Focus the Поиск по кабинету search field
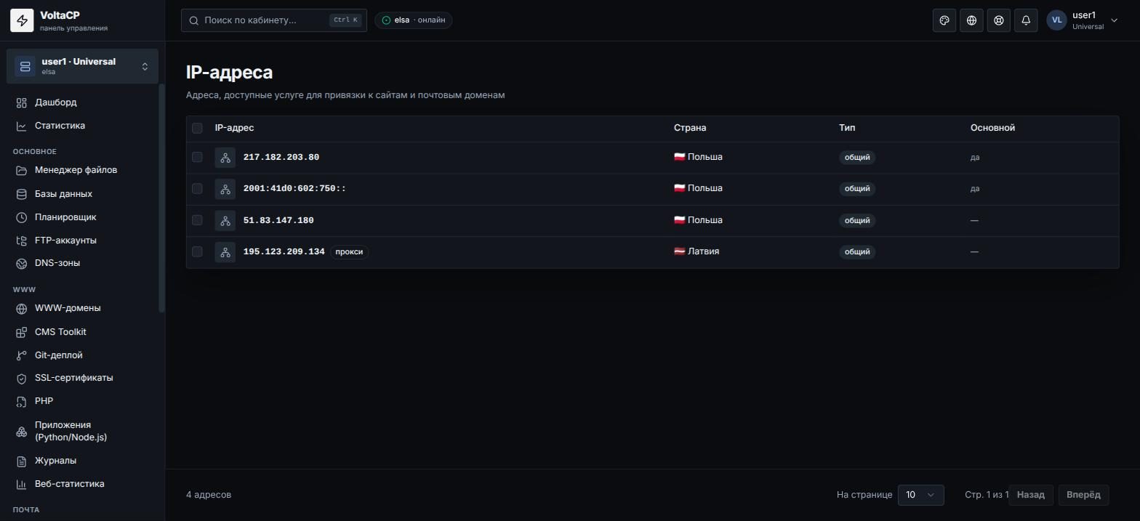Viewport: 1140px width, 521px height. coord(274,20)
